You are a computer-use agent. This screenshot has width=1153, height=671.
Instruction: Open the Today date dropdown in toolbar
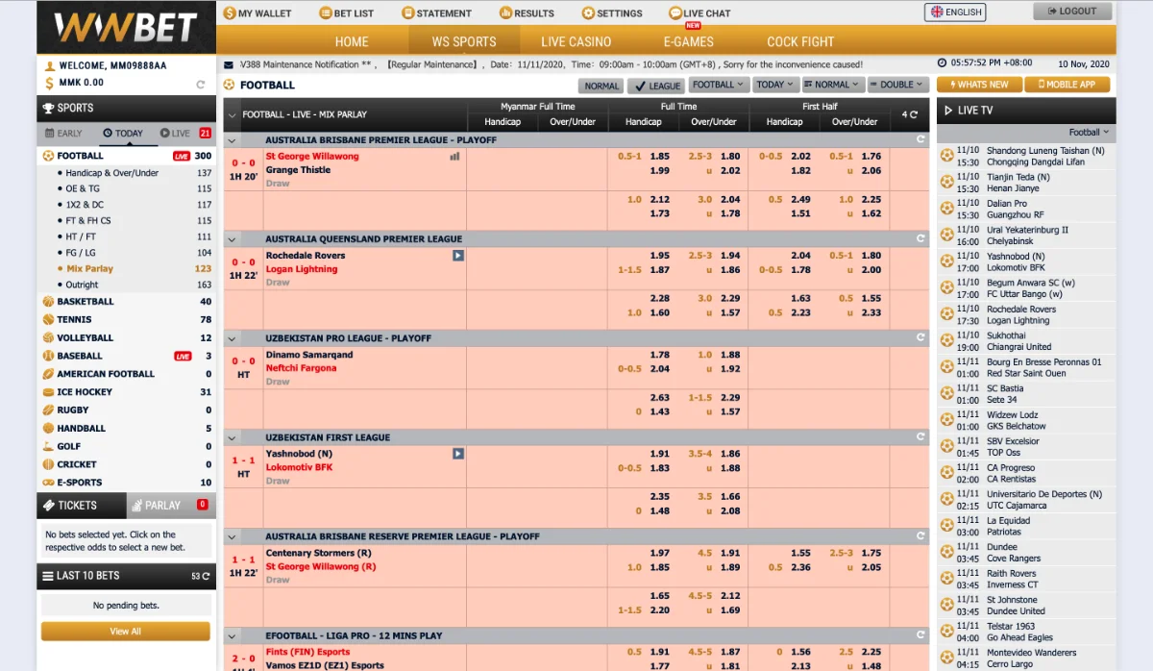coord(774,85)
